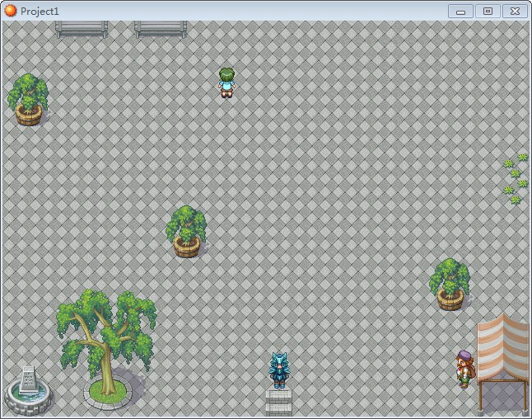Minimize the Project1 window
The width and height of the screenshot is (532, 419).
[x=460, y=12]
